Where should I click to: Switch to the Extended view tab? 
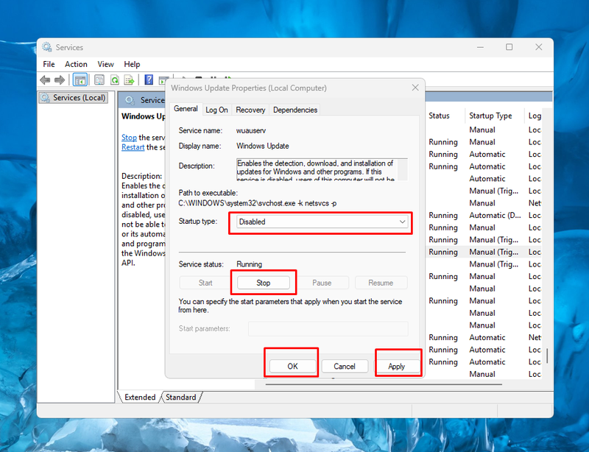(140, 397)
